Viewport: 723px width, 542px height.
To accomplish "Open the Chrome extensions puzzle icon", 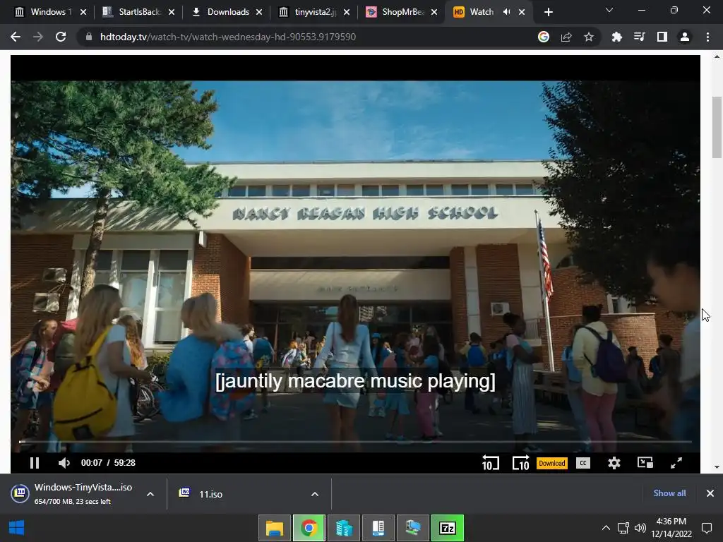I will pos(616,37).
